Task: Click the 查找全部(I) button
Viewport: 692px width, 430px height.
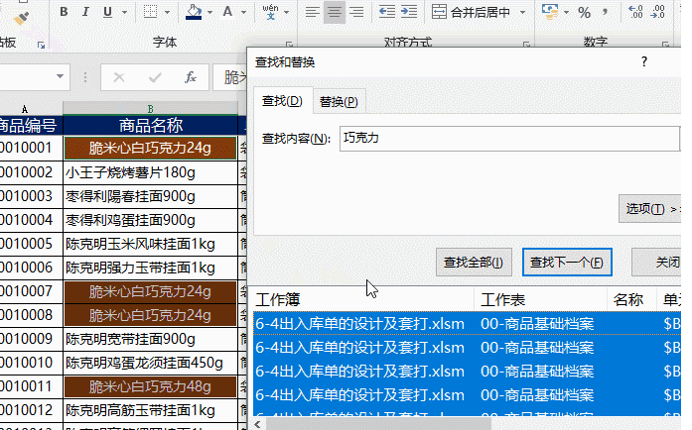Action: pyautogui.click(x=475, y=263)
